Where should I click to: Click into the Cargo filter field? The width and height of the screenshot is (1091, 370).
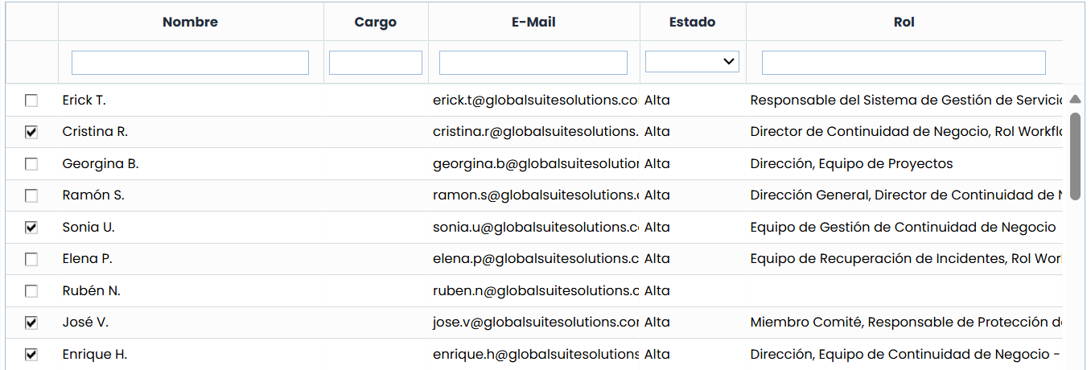[x=375, y=63]
